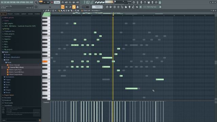The width and height of the screenshot is (217, 122).
Task: Click the download content library icon
Action: point(160,2)
